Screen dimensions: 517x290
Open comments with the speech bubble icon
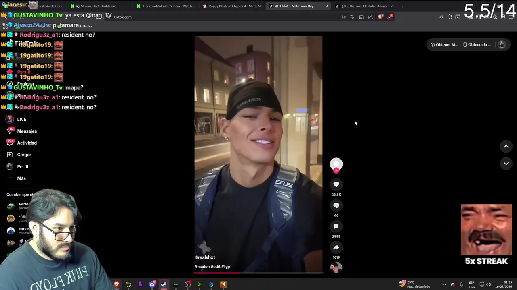[336, 205]
